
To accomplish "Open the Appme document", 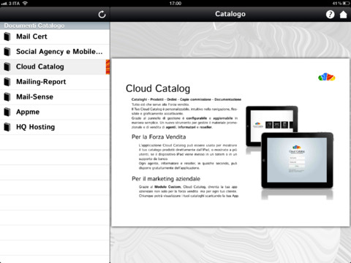I will (55, 113).
